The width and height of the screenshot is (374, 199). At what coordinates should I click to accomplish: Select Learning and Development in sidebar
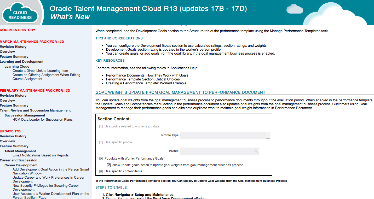[x=22, y=62]
